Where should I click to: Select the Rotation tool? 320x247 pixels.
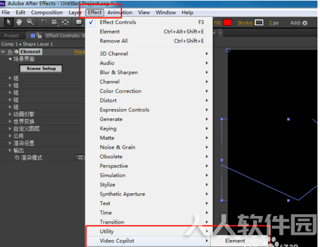(44, 22)
